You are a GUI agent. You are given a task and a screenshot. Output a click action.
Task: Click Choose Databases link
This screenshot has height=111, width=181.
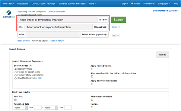57,12
